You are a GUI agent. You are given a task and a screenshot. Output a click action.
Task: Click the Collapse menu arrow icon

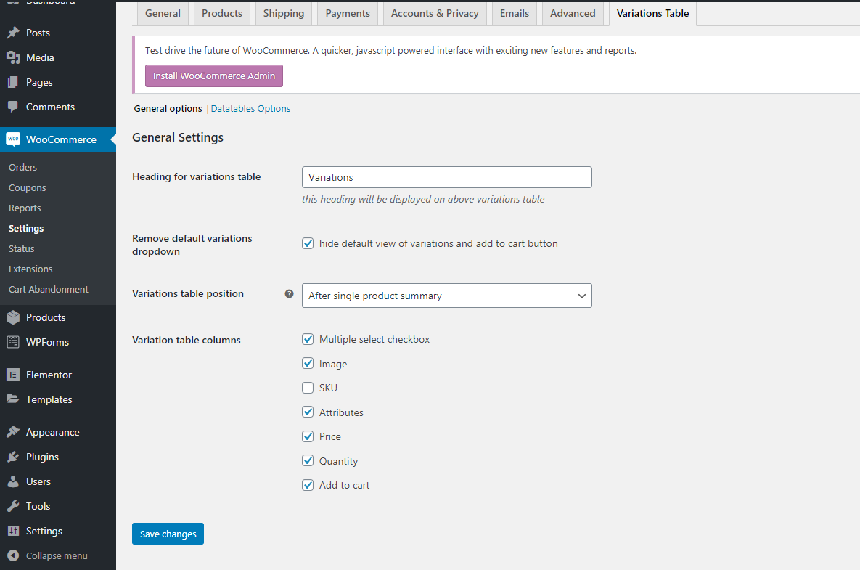(13, 555)
